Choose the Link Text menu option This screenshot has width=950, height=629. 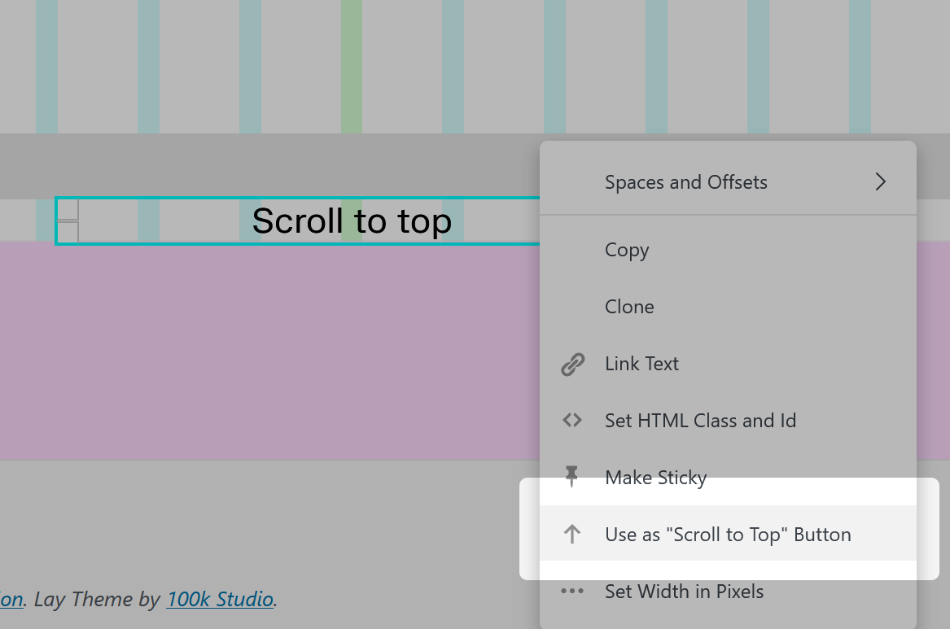pyautogui.click(x=641, y=364)
